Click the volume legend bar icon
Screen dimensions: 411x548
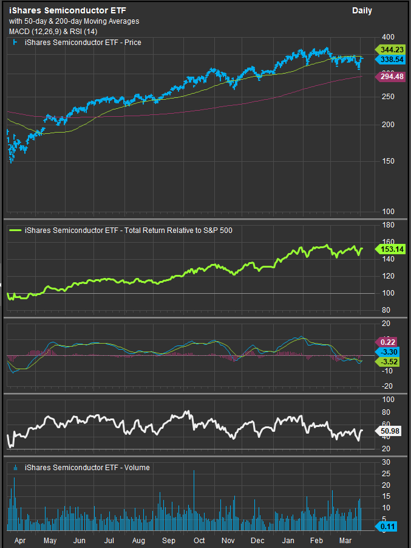tap(15, 468)
